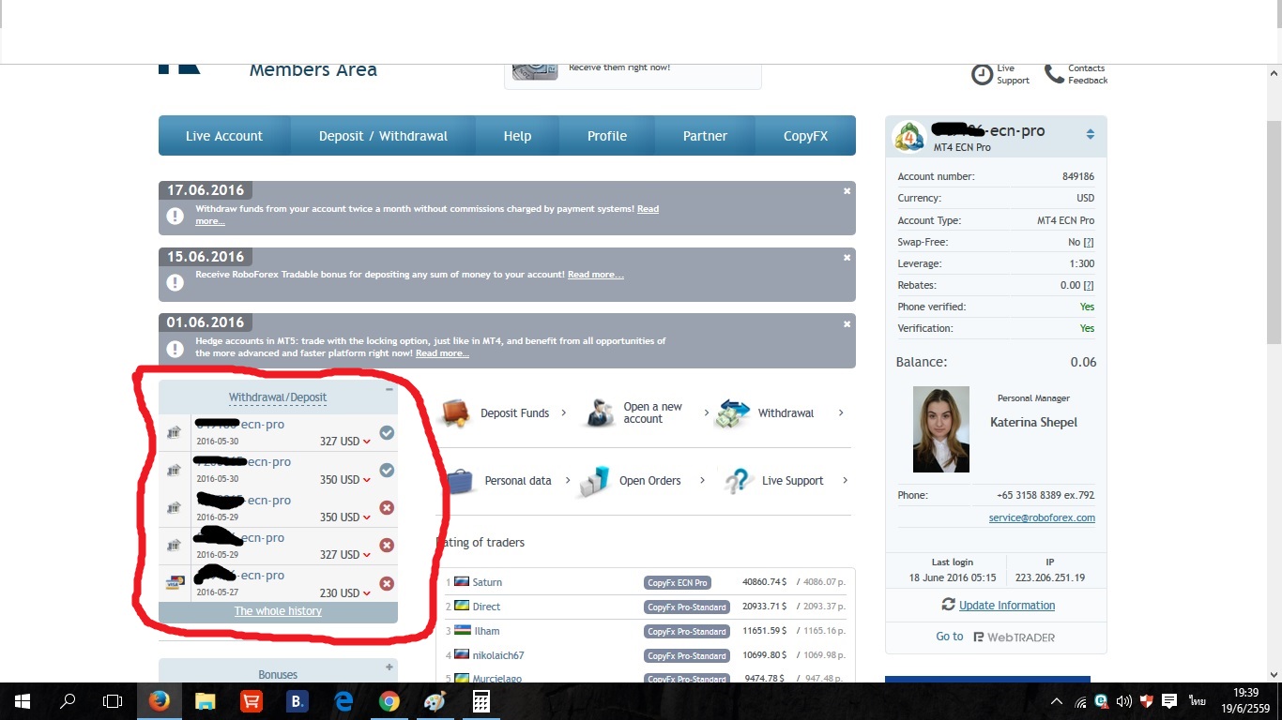Click the Visa card icon on 2016-05-27 row
Image resolution: width=1282 pixels, height=720 pixels.
pos(174,583)
